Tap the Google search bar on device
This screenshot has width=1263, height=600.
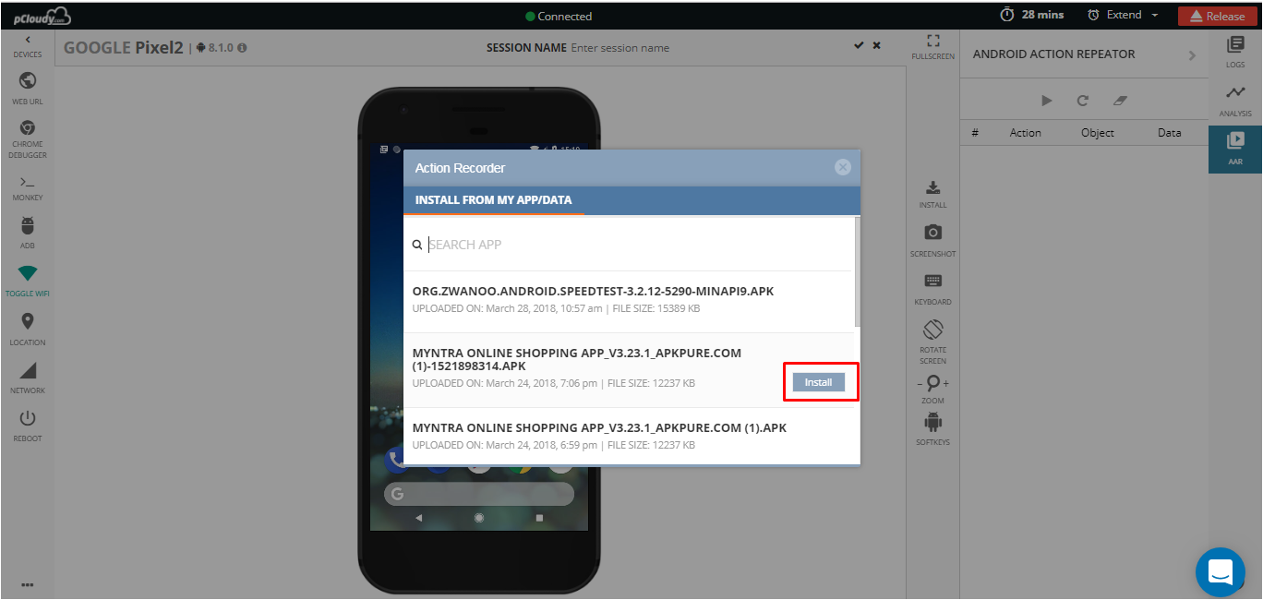point(477,494)
